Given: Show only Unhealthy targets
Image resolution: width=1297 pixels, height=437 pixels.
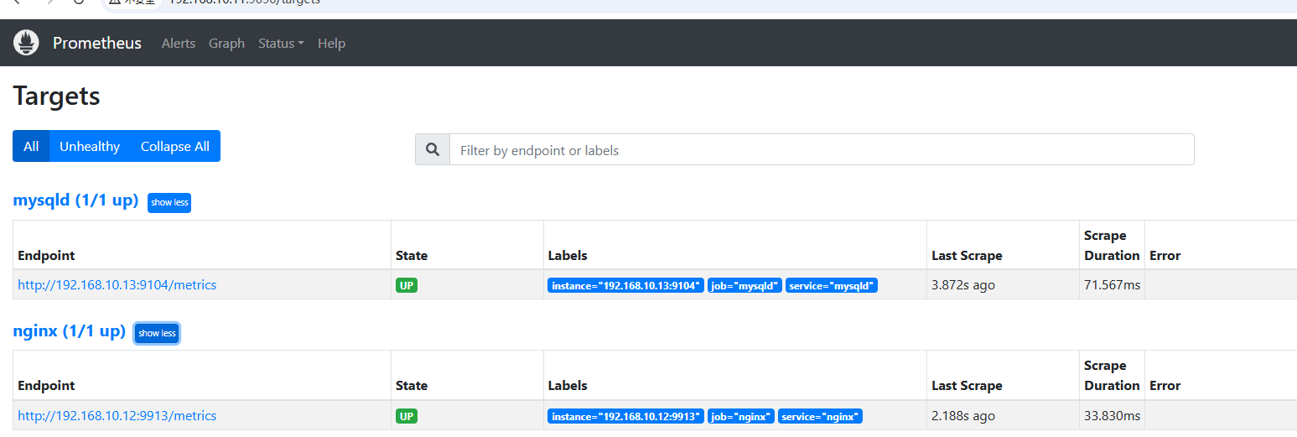Looking at the screenshot, I should (90, 146).
